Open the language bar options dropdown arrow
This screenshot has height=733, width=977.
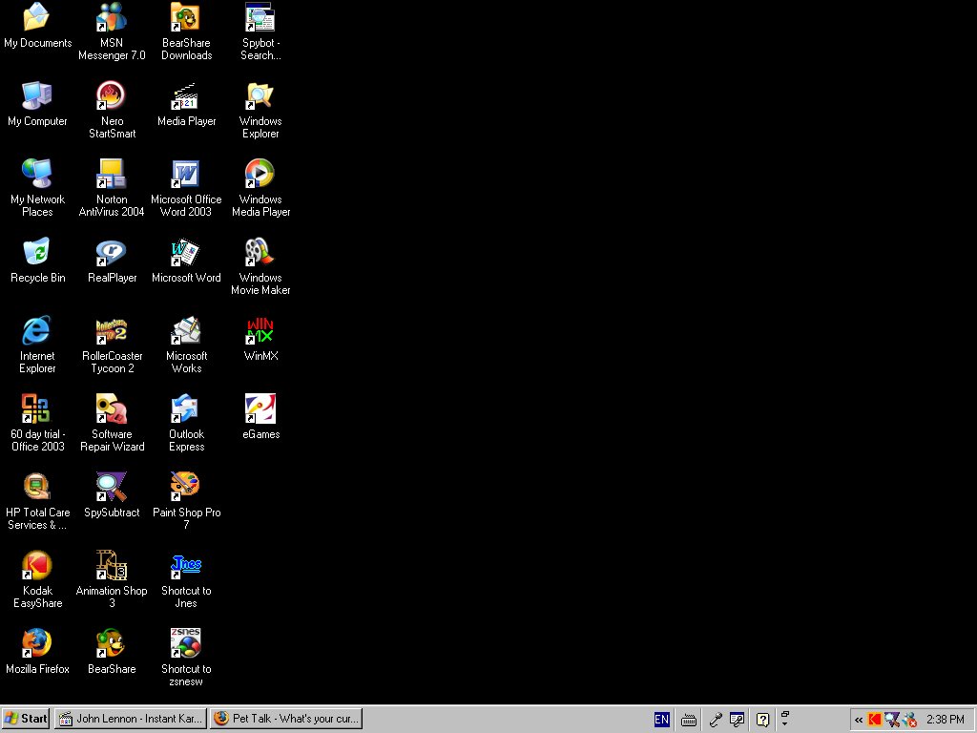point(784,724)
